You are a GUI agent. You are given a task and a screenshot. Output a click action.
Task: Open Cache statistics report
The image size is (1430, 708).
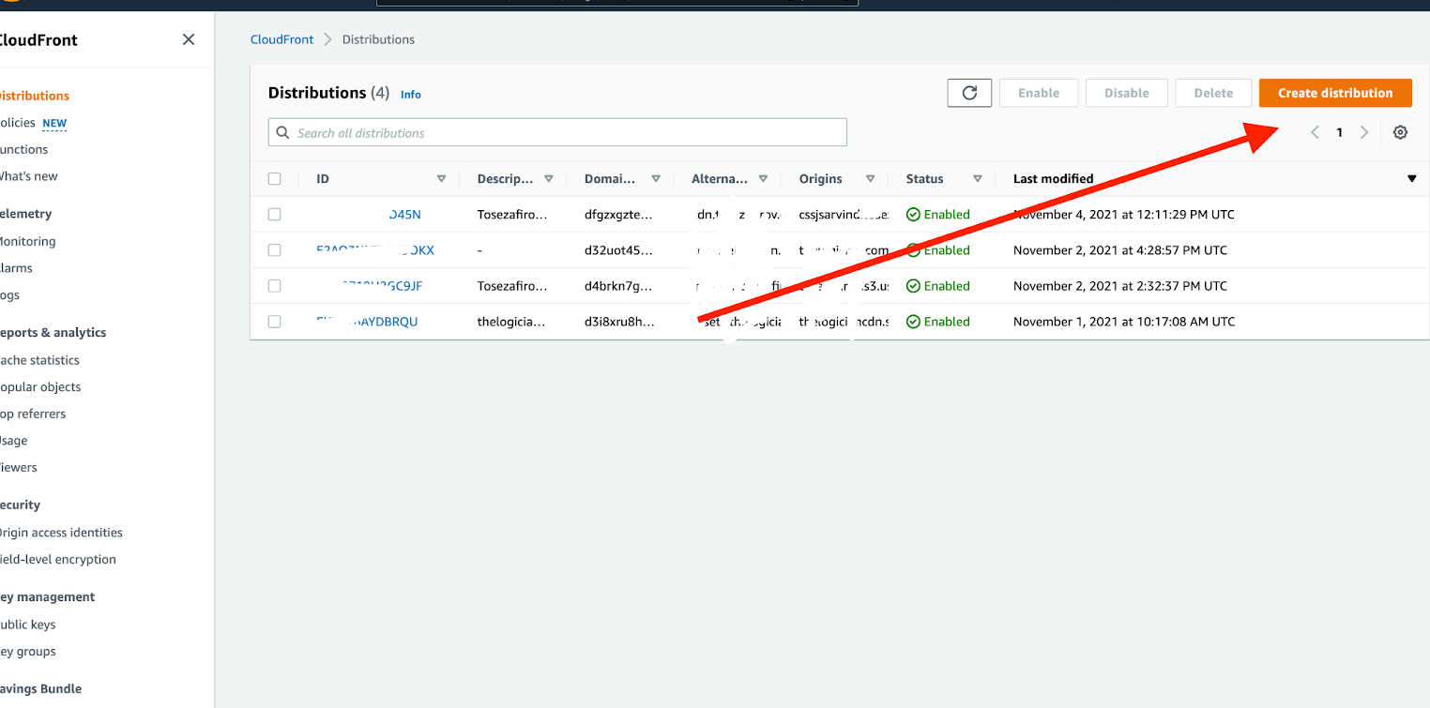pos(39,360)
